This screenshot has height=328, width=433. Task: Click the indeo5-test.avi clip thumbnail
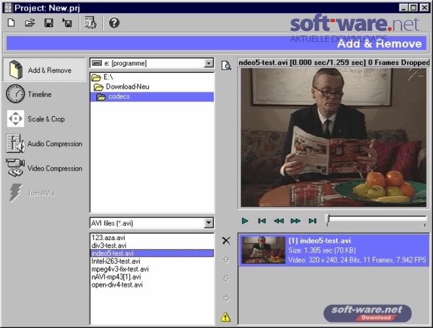(264, 250)
